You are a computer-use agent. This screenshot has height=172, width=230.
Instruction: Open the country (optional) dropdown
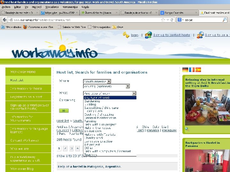128,86
